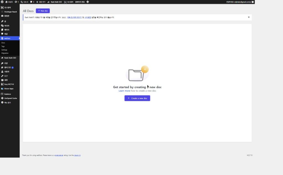Select the weDocs sidebar menu
Screen dimensions: 283x175
pos(10,38)
